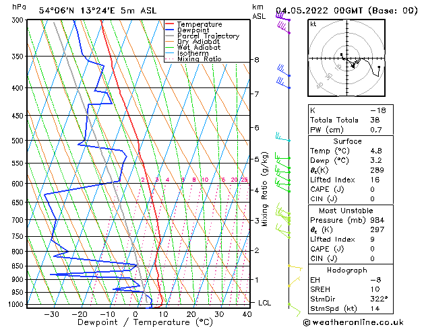Click the SREH value 10
424x327 pixels.
375,289
